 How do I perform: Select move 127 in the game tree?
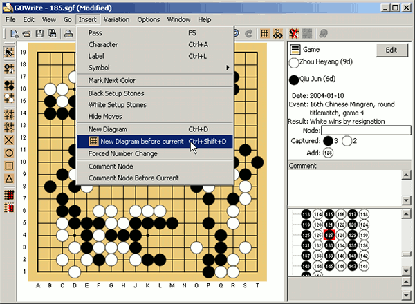(330, 236)
